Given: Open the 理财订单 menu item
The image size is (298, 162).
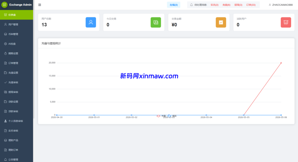Looking at the screenshot, I should point(17,150).
